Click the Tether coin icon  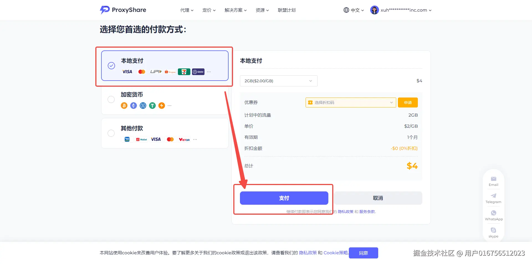[152, 106]
